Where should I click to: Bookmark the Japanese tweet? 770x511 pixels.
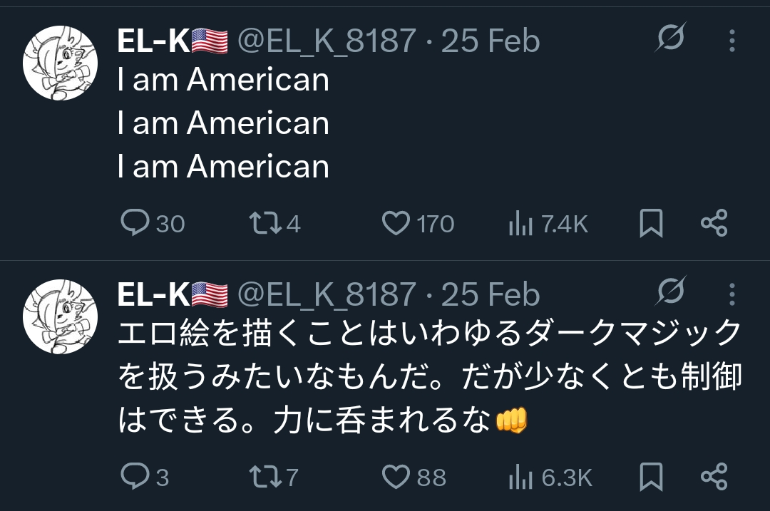651,476
